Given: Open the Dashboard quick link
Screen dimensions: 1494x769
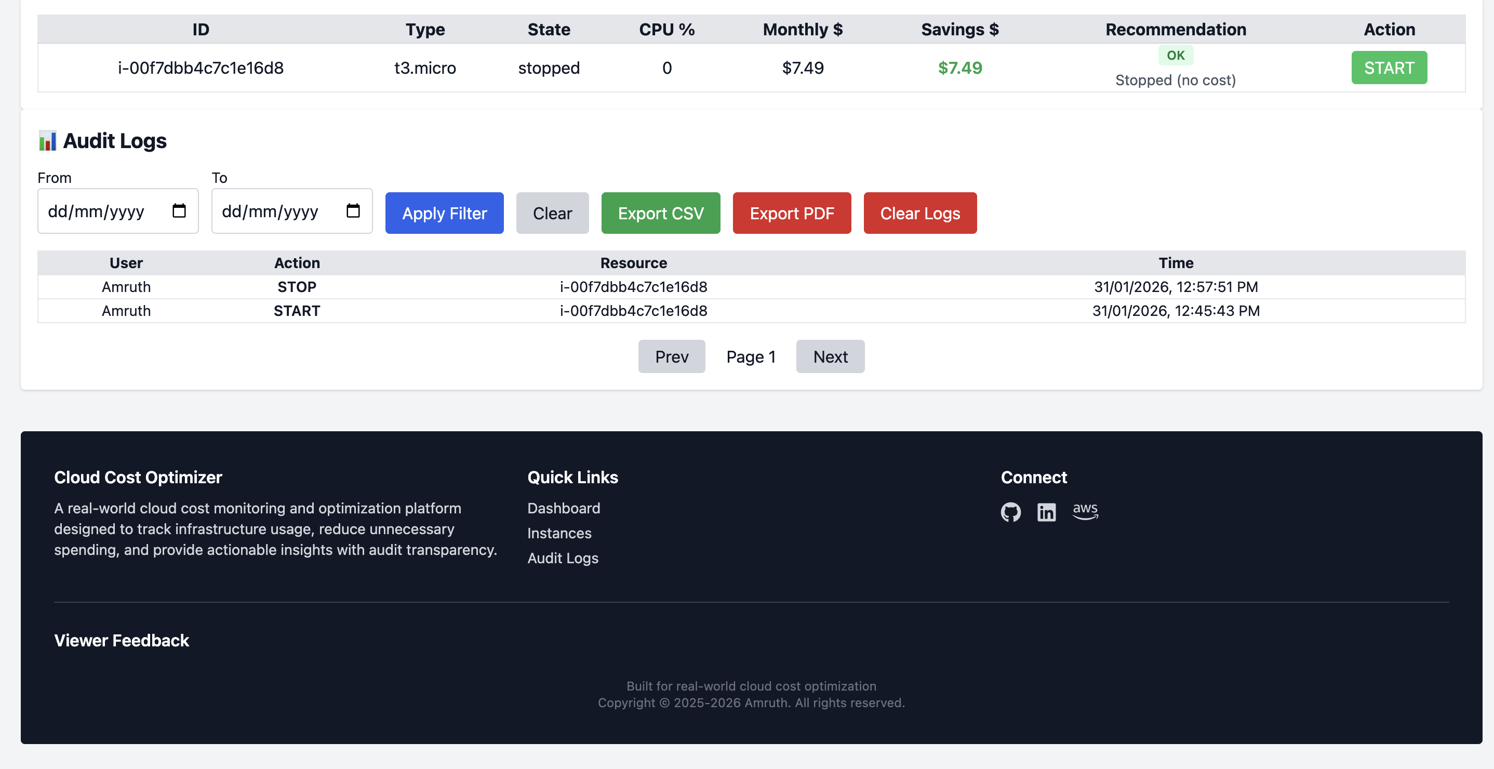Looking at the screenshot, I should [x=563, y=508].
